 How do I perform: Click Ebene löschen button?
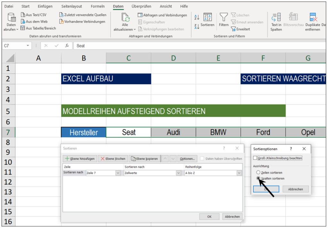coord(113,158)
